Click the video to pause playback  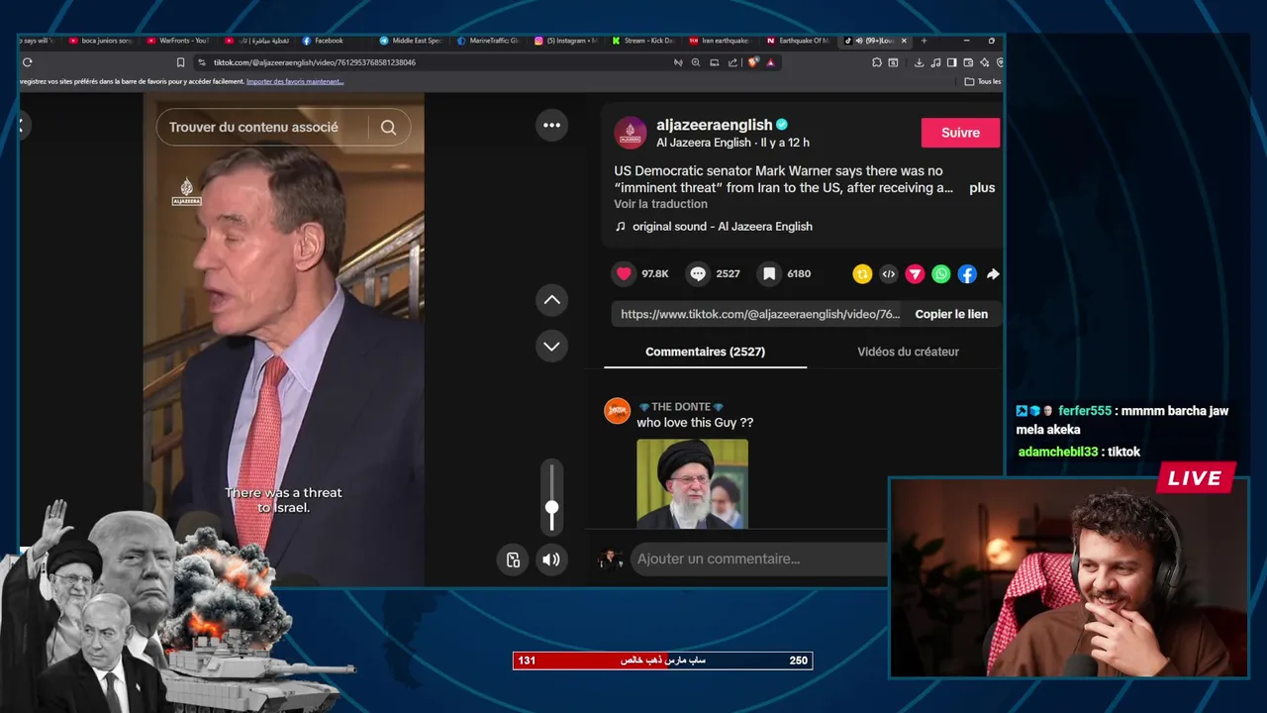click(x=284, y=340)
